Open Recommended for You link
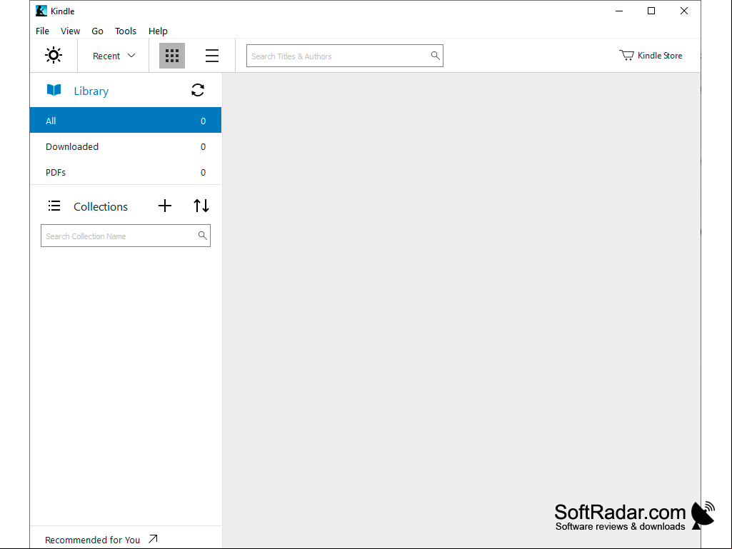732x549 pixels. [101, 540]
